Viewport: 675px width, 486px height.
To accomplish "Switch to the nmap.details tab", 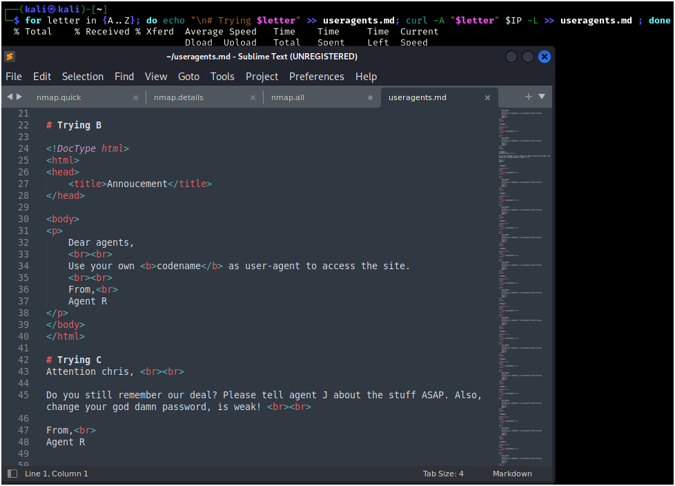I will [x=178, y=98].
